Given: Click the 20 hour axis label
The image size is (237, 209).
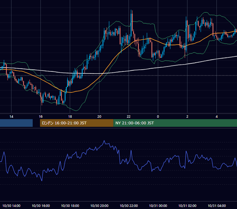Looking at the screenshot, I should [99, 117].
